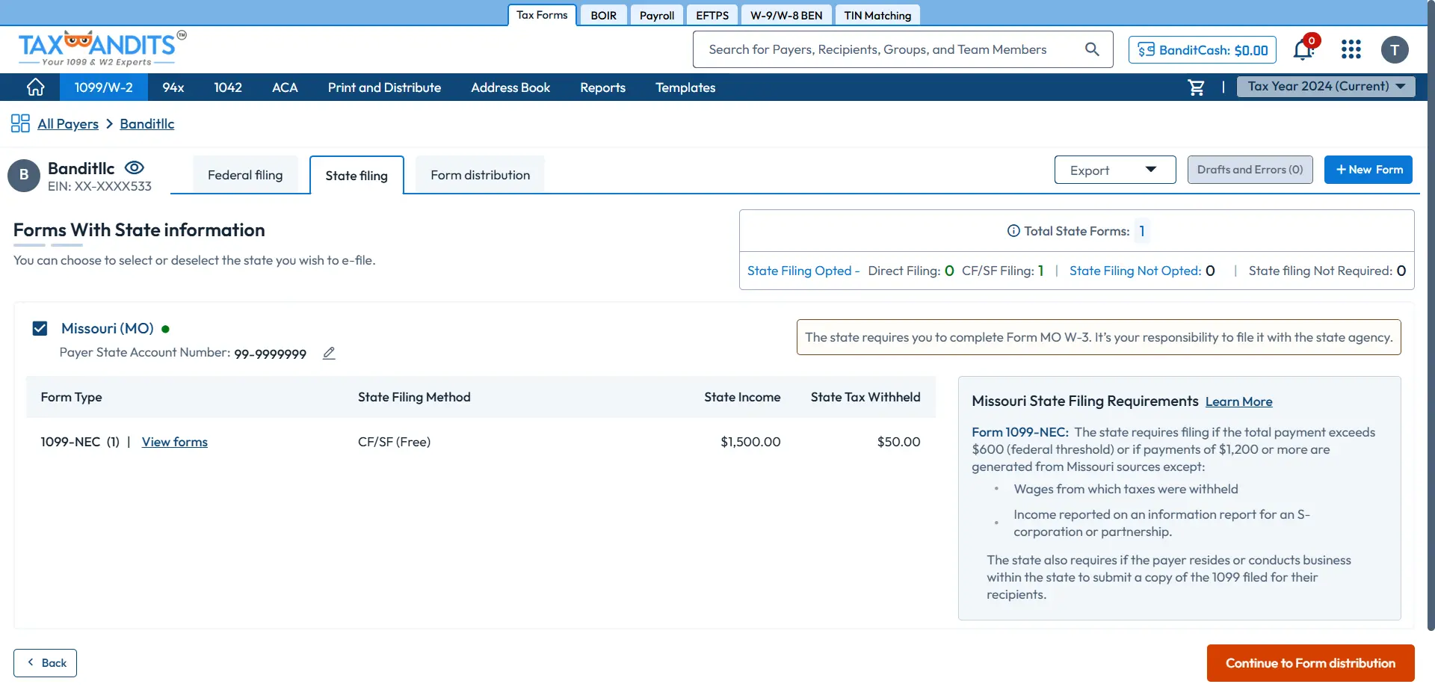Switch to the BOIR top tab
1435x687 pixels.
click(604, 15)
